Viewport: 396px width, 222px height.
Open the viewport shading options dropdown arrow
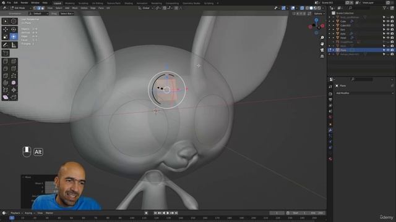click(x=323, y=8)
